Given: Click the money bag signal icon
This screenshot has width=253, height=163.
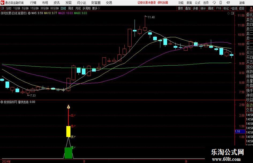Looking at the screenshot, I should [x=69, y=107].
